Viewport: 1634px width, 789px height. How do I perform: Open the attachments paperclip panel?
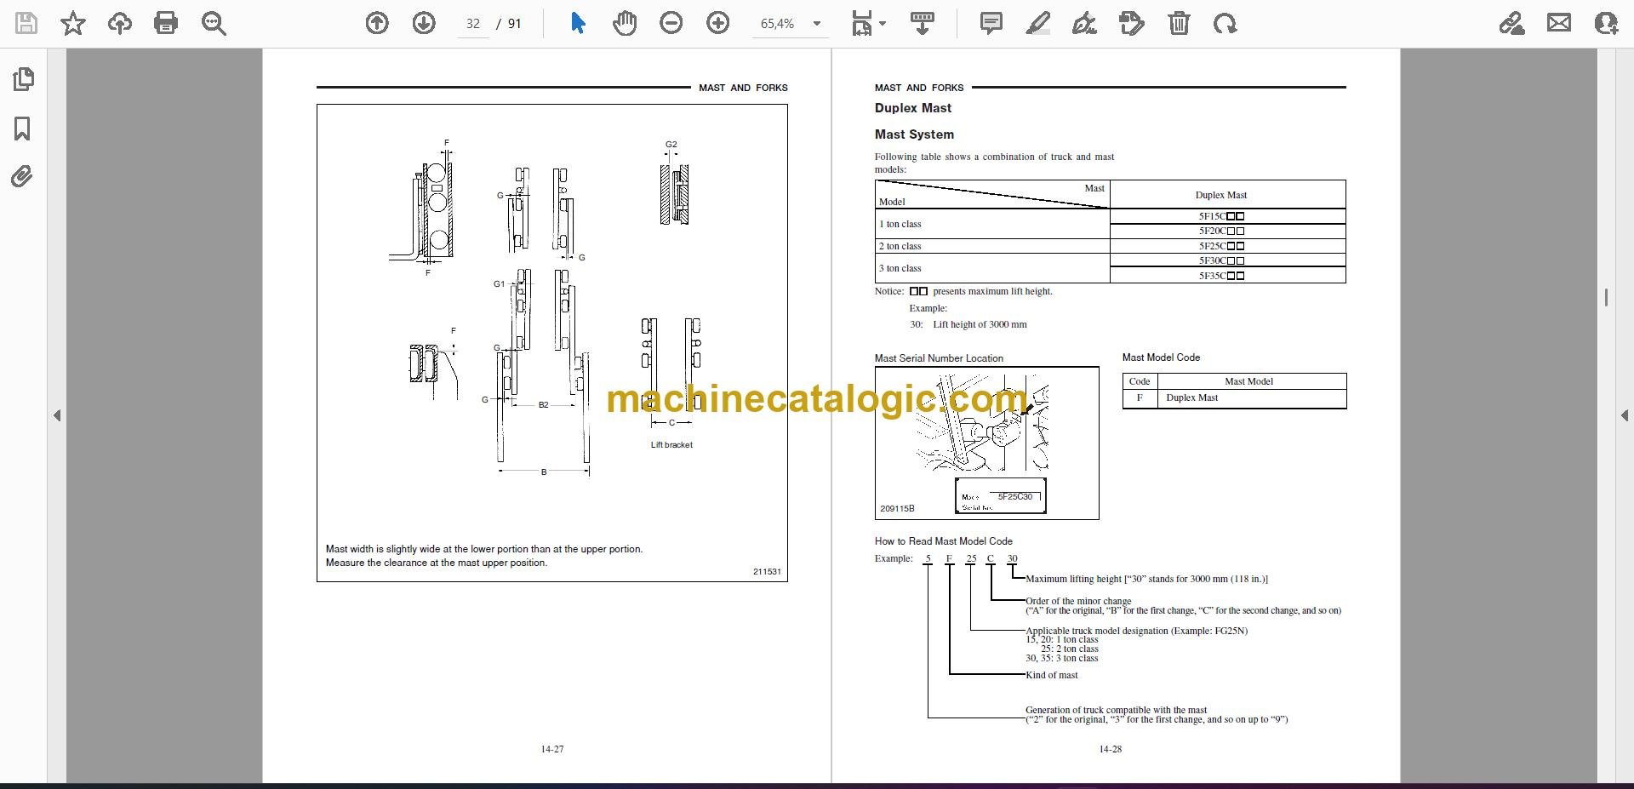[23, 177]
